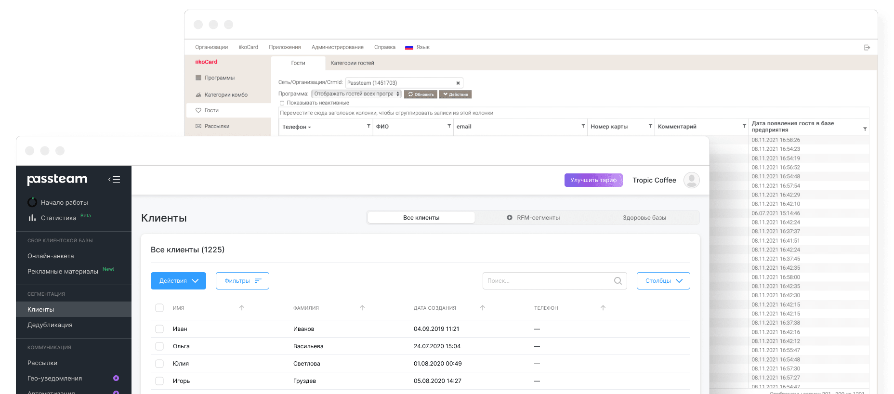Viewport: 894px width, 394px height.
Task: Filter the Номер карты column in iiko
Action: (650, 126)
